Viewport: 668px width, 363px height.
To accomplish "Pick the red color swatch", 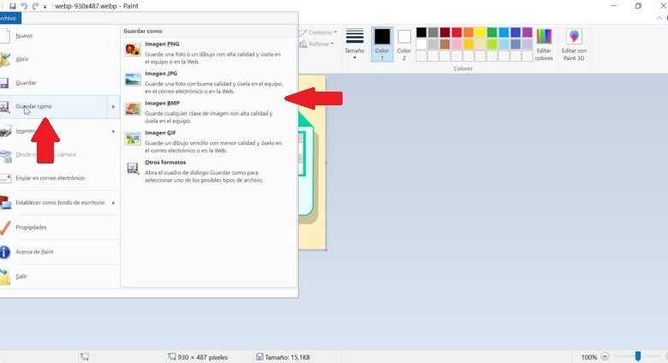I will coord(456,33).
